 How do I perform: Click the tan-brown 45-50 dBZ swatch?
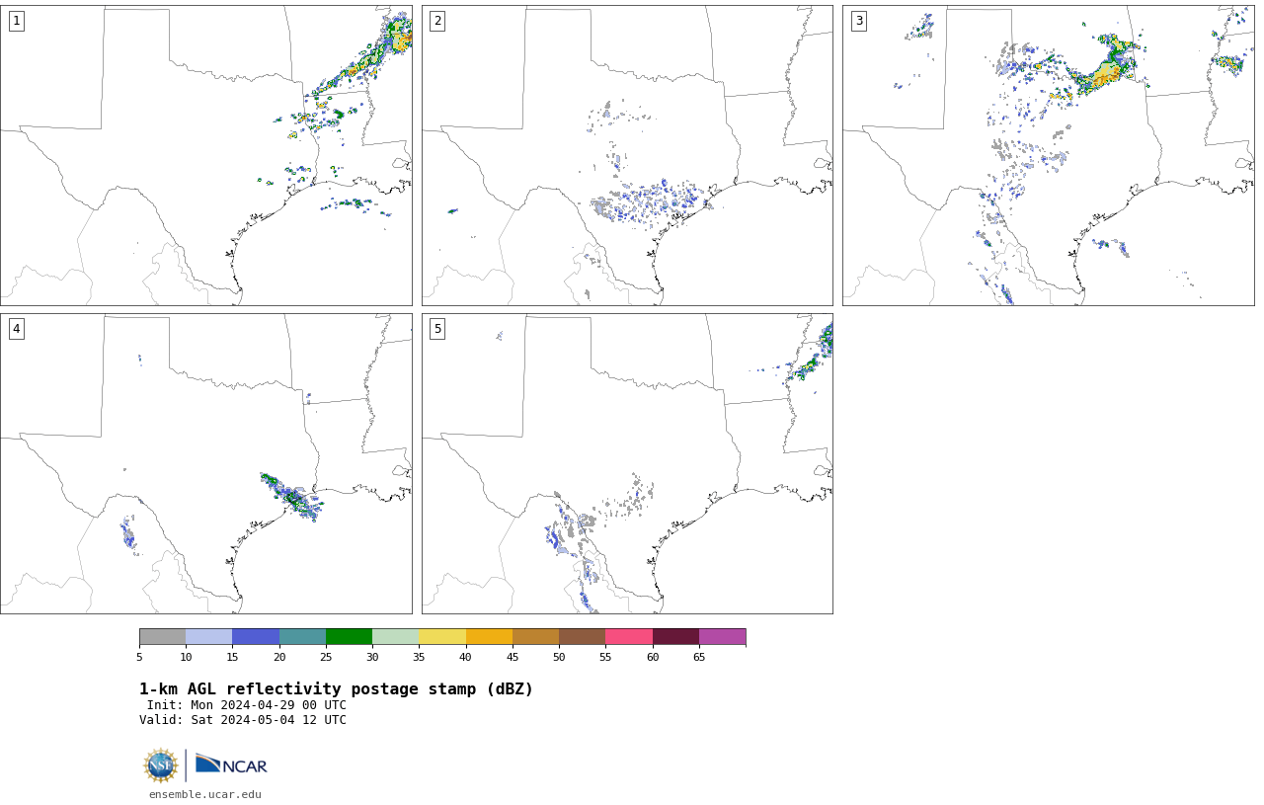[535, 636]
